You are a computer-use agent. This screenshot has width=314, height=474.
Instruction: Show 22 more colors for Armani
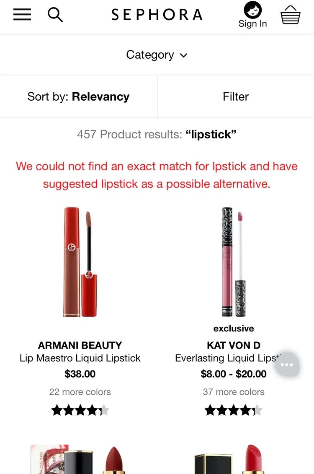point(80,392)
